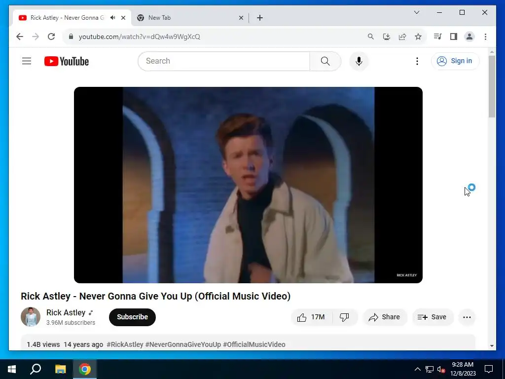Open Windows notification center
This screenshot has width=505, height=379.
click(489, 369)
